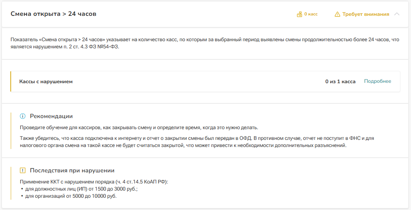Click the exclamation icon beside Последствия при нарушении
Image resolution: width=411 pixels, height=210 pixels.
click(23, 170)
